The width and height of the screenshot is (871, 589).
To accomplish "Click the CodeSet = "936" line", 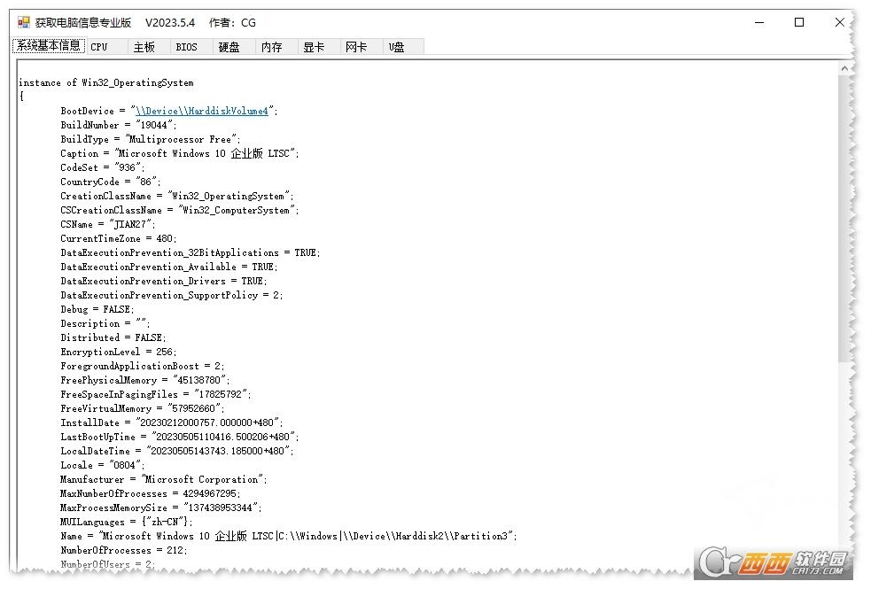I will pos(102,167).
